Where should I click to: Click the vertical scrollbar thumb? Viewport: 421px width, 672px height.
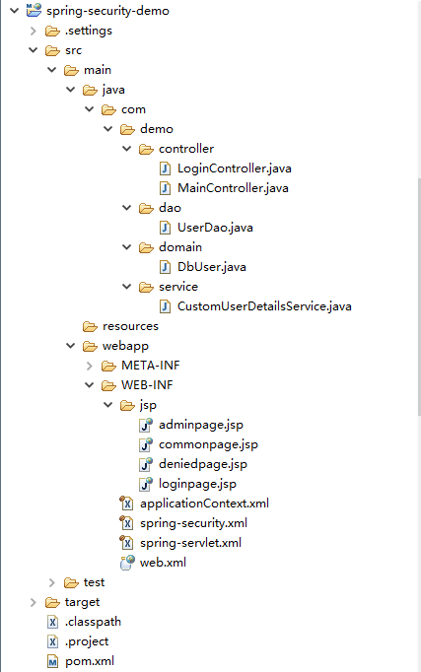click(x=419, y=297)
